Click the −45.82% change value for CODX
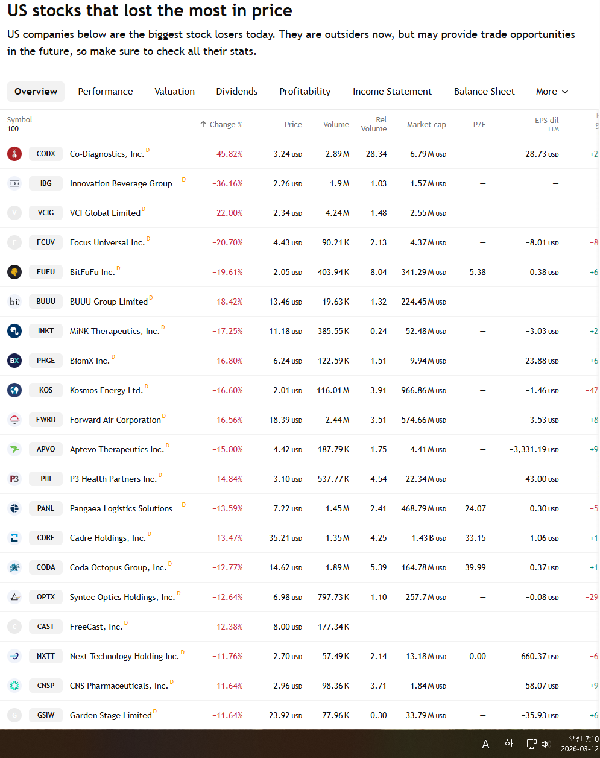Screen dimensions: 600x758 tap(227, 154)
